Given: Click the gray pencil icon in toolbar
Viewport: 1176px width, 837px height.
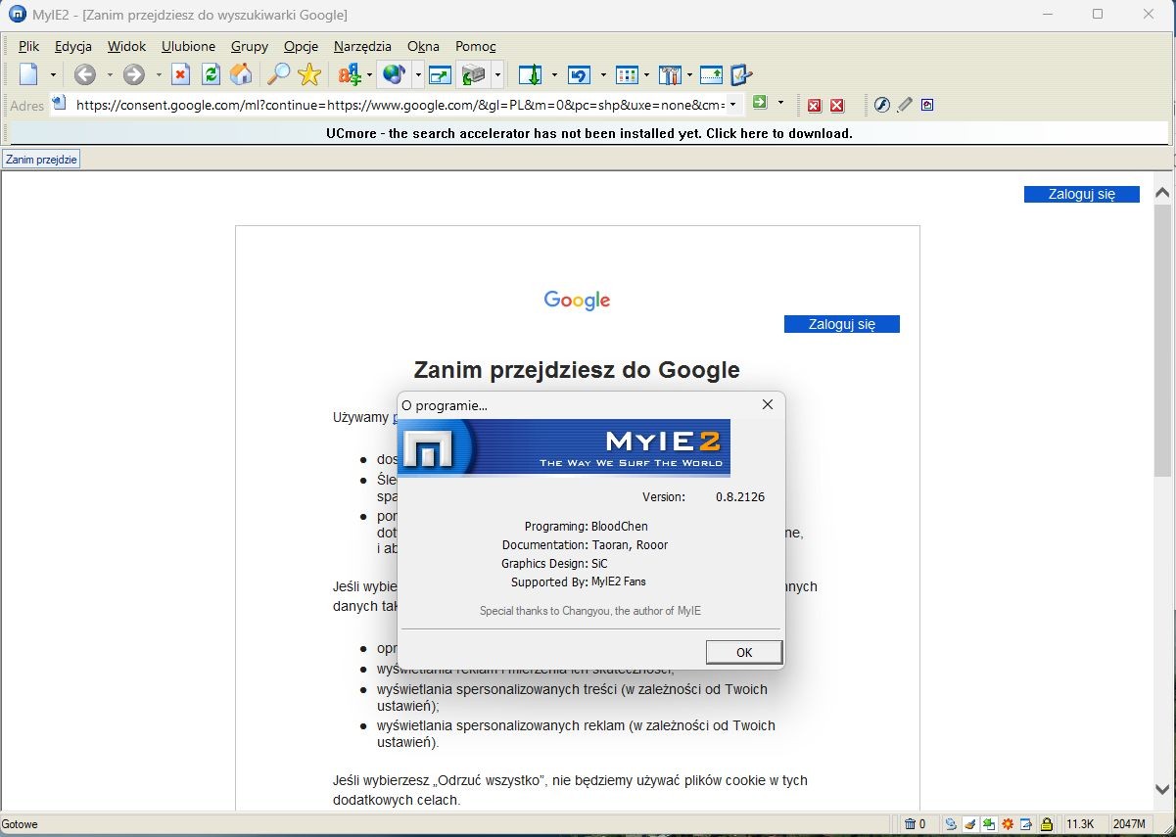Looking at the screenshot, I should (x=905, y=105).
